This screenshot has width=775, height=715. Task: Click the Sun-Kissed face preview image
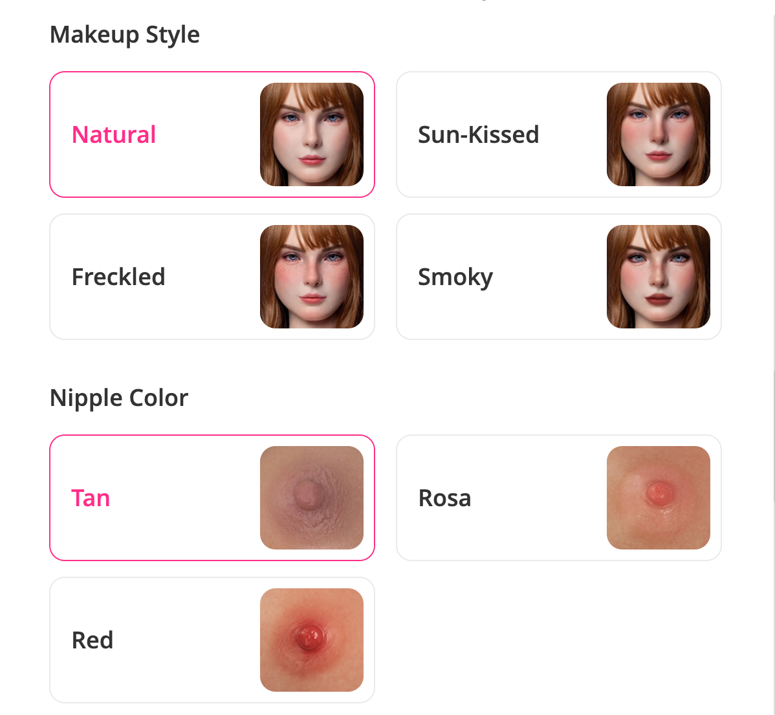pyautogui.click(x=659, y=134)
